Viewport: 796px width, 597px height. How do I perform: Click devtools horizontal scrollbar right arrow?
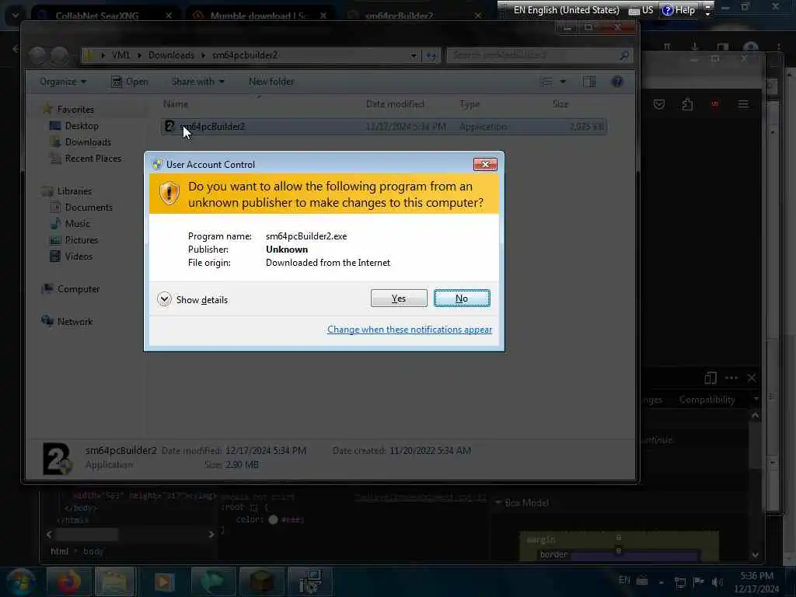(x=211, y=534)
